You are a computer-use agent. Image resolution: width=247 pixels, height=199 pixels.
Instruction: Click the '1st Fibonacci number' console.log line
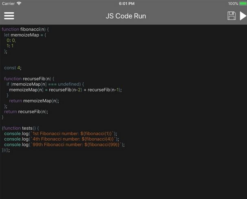click(x=60, y=133)
